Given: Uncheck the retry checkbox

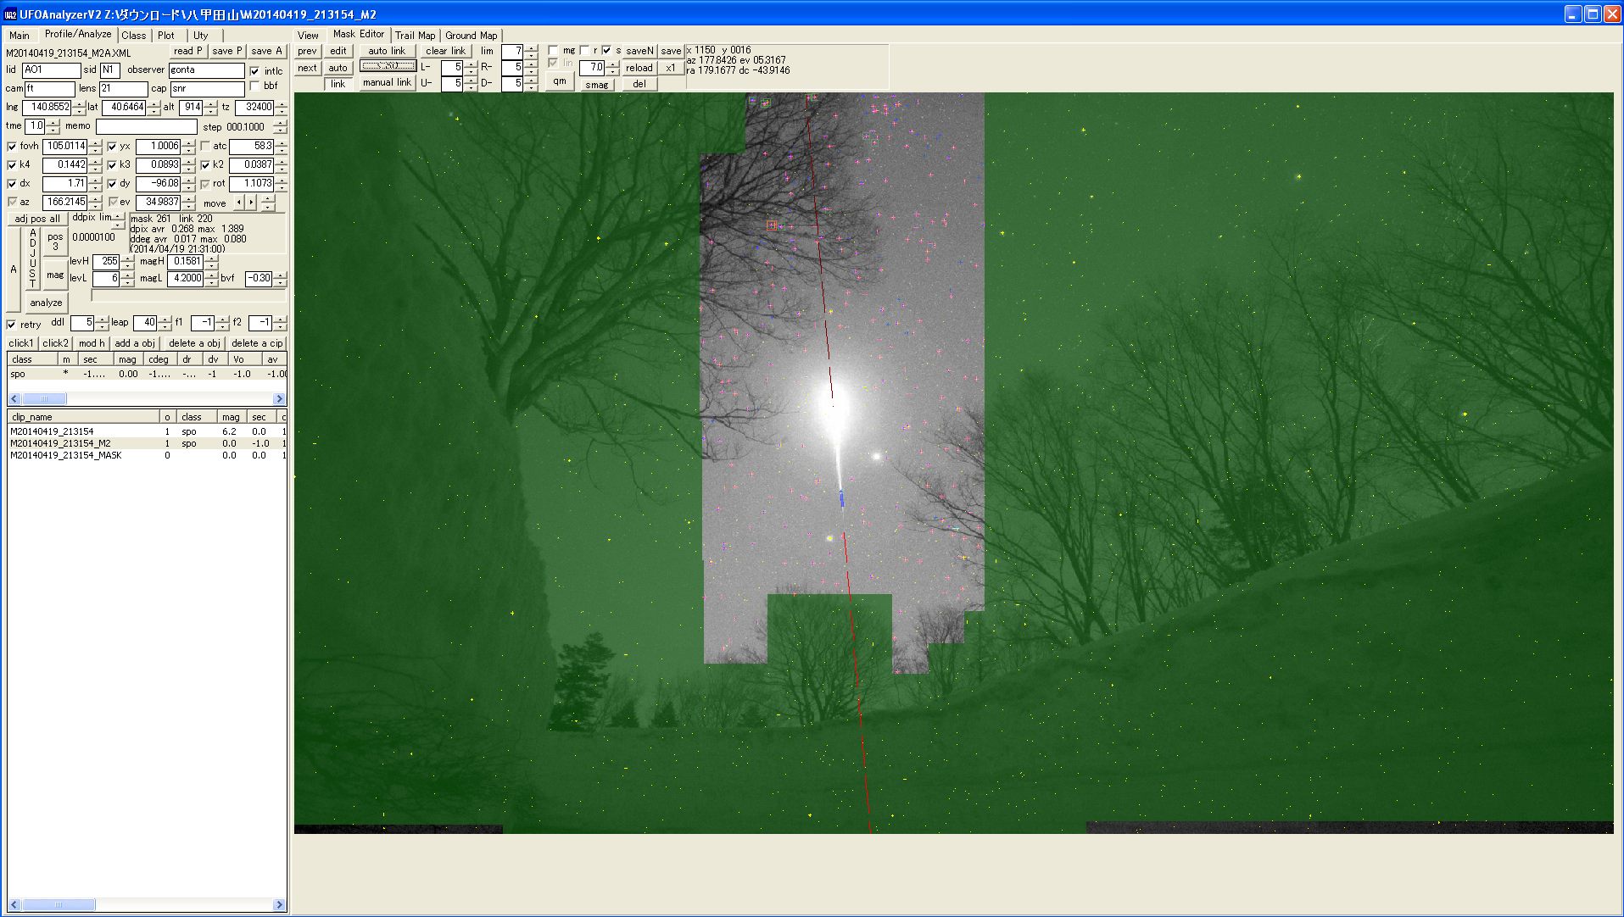Looking at the screenshot, I should [x=12, y=325].
